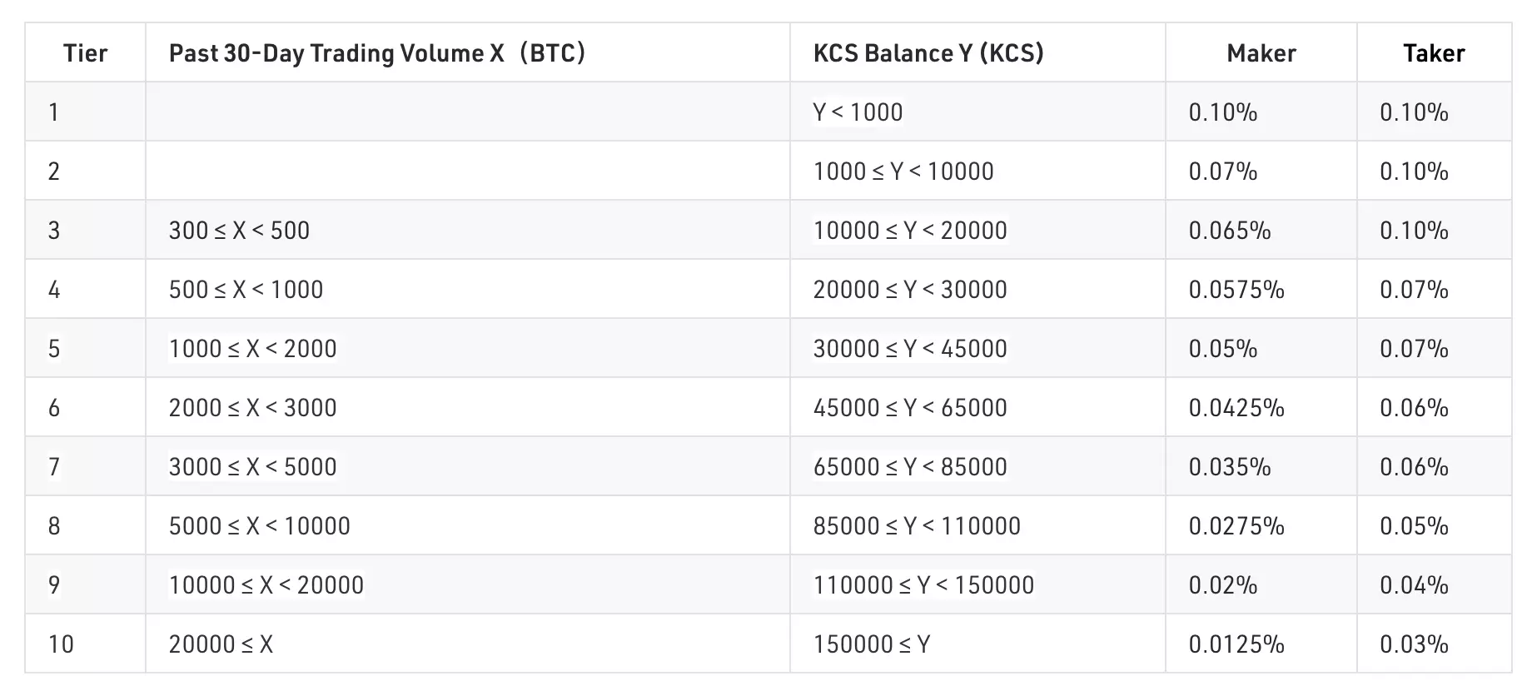Click the 5000 ≤ X < 10000 cell

pos(259,526)
